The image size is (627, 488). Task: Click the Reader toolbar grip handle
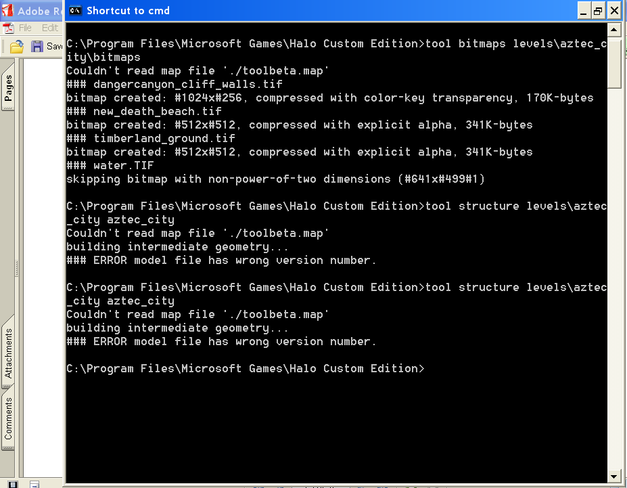coord(3,47)
